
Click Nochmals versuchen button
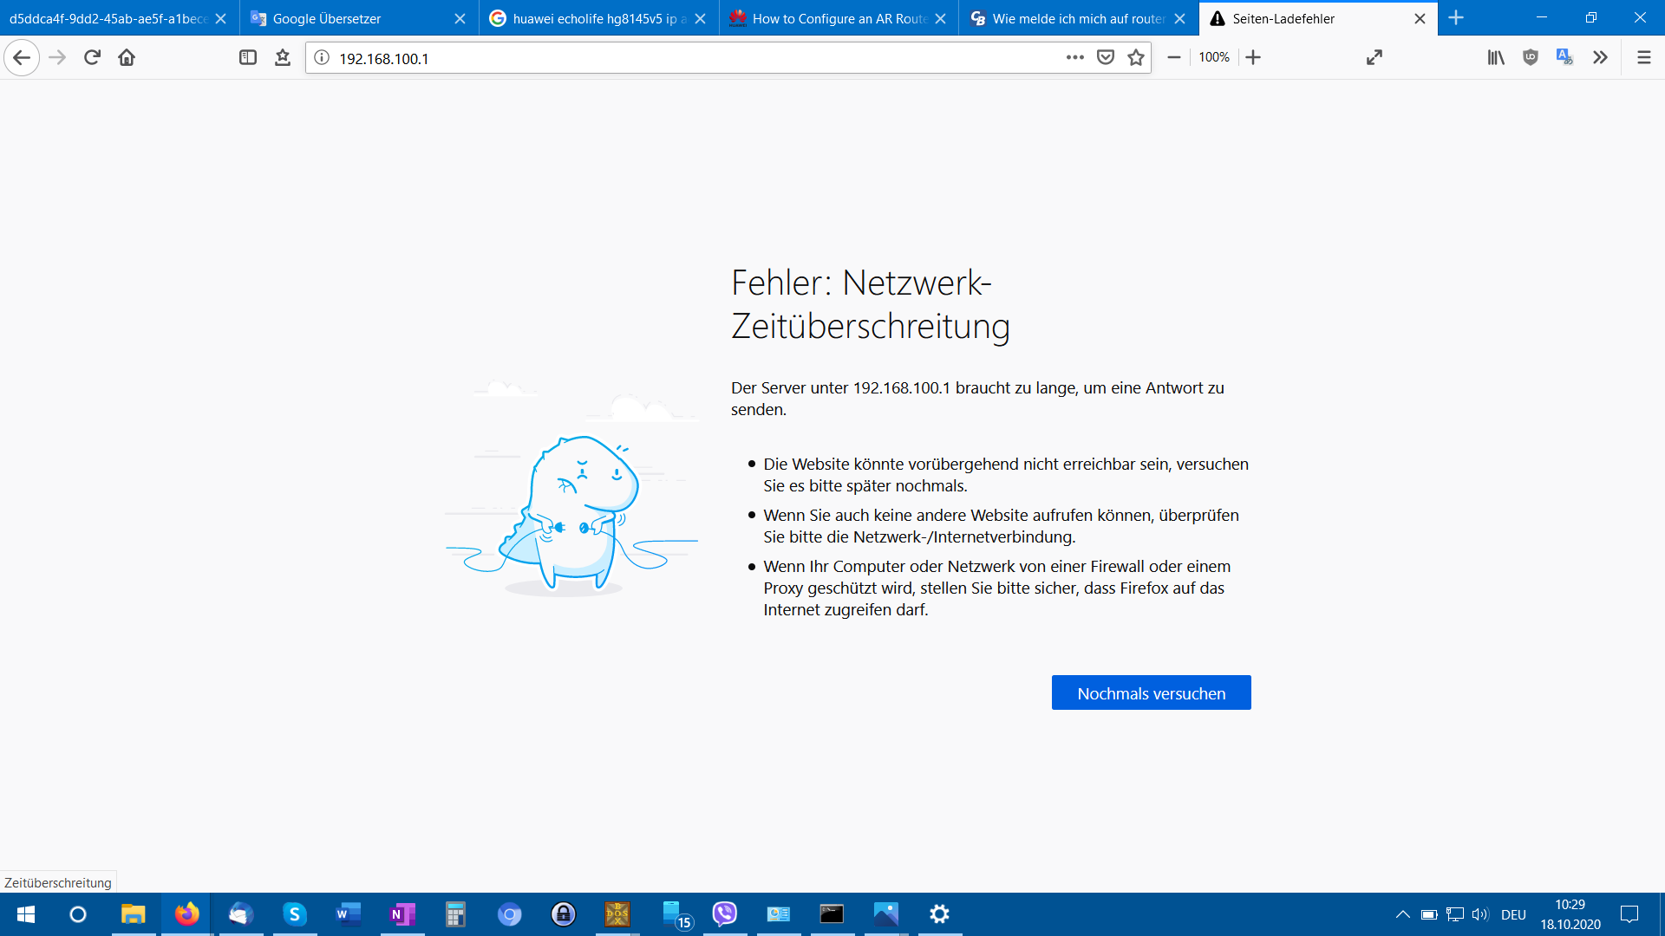click(x=1151, y=692)
